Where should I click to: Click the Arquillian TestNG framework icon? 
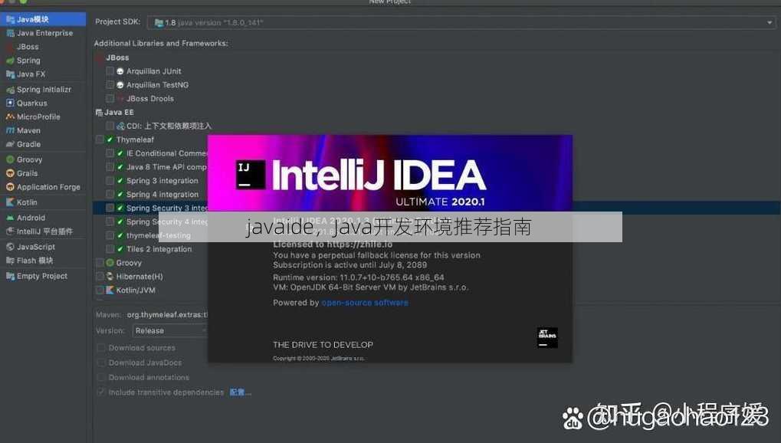120,85
